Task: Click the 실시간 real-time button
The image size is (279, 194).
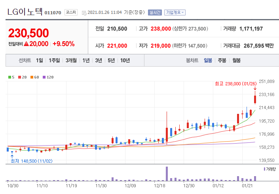Action: pos(155,12)
